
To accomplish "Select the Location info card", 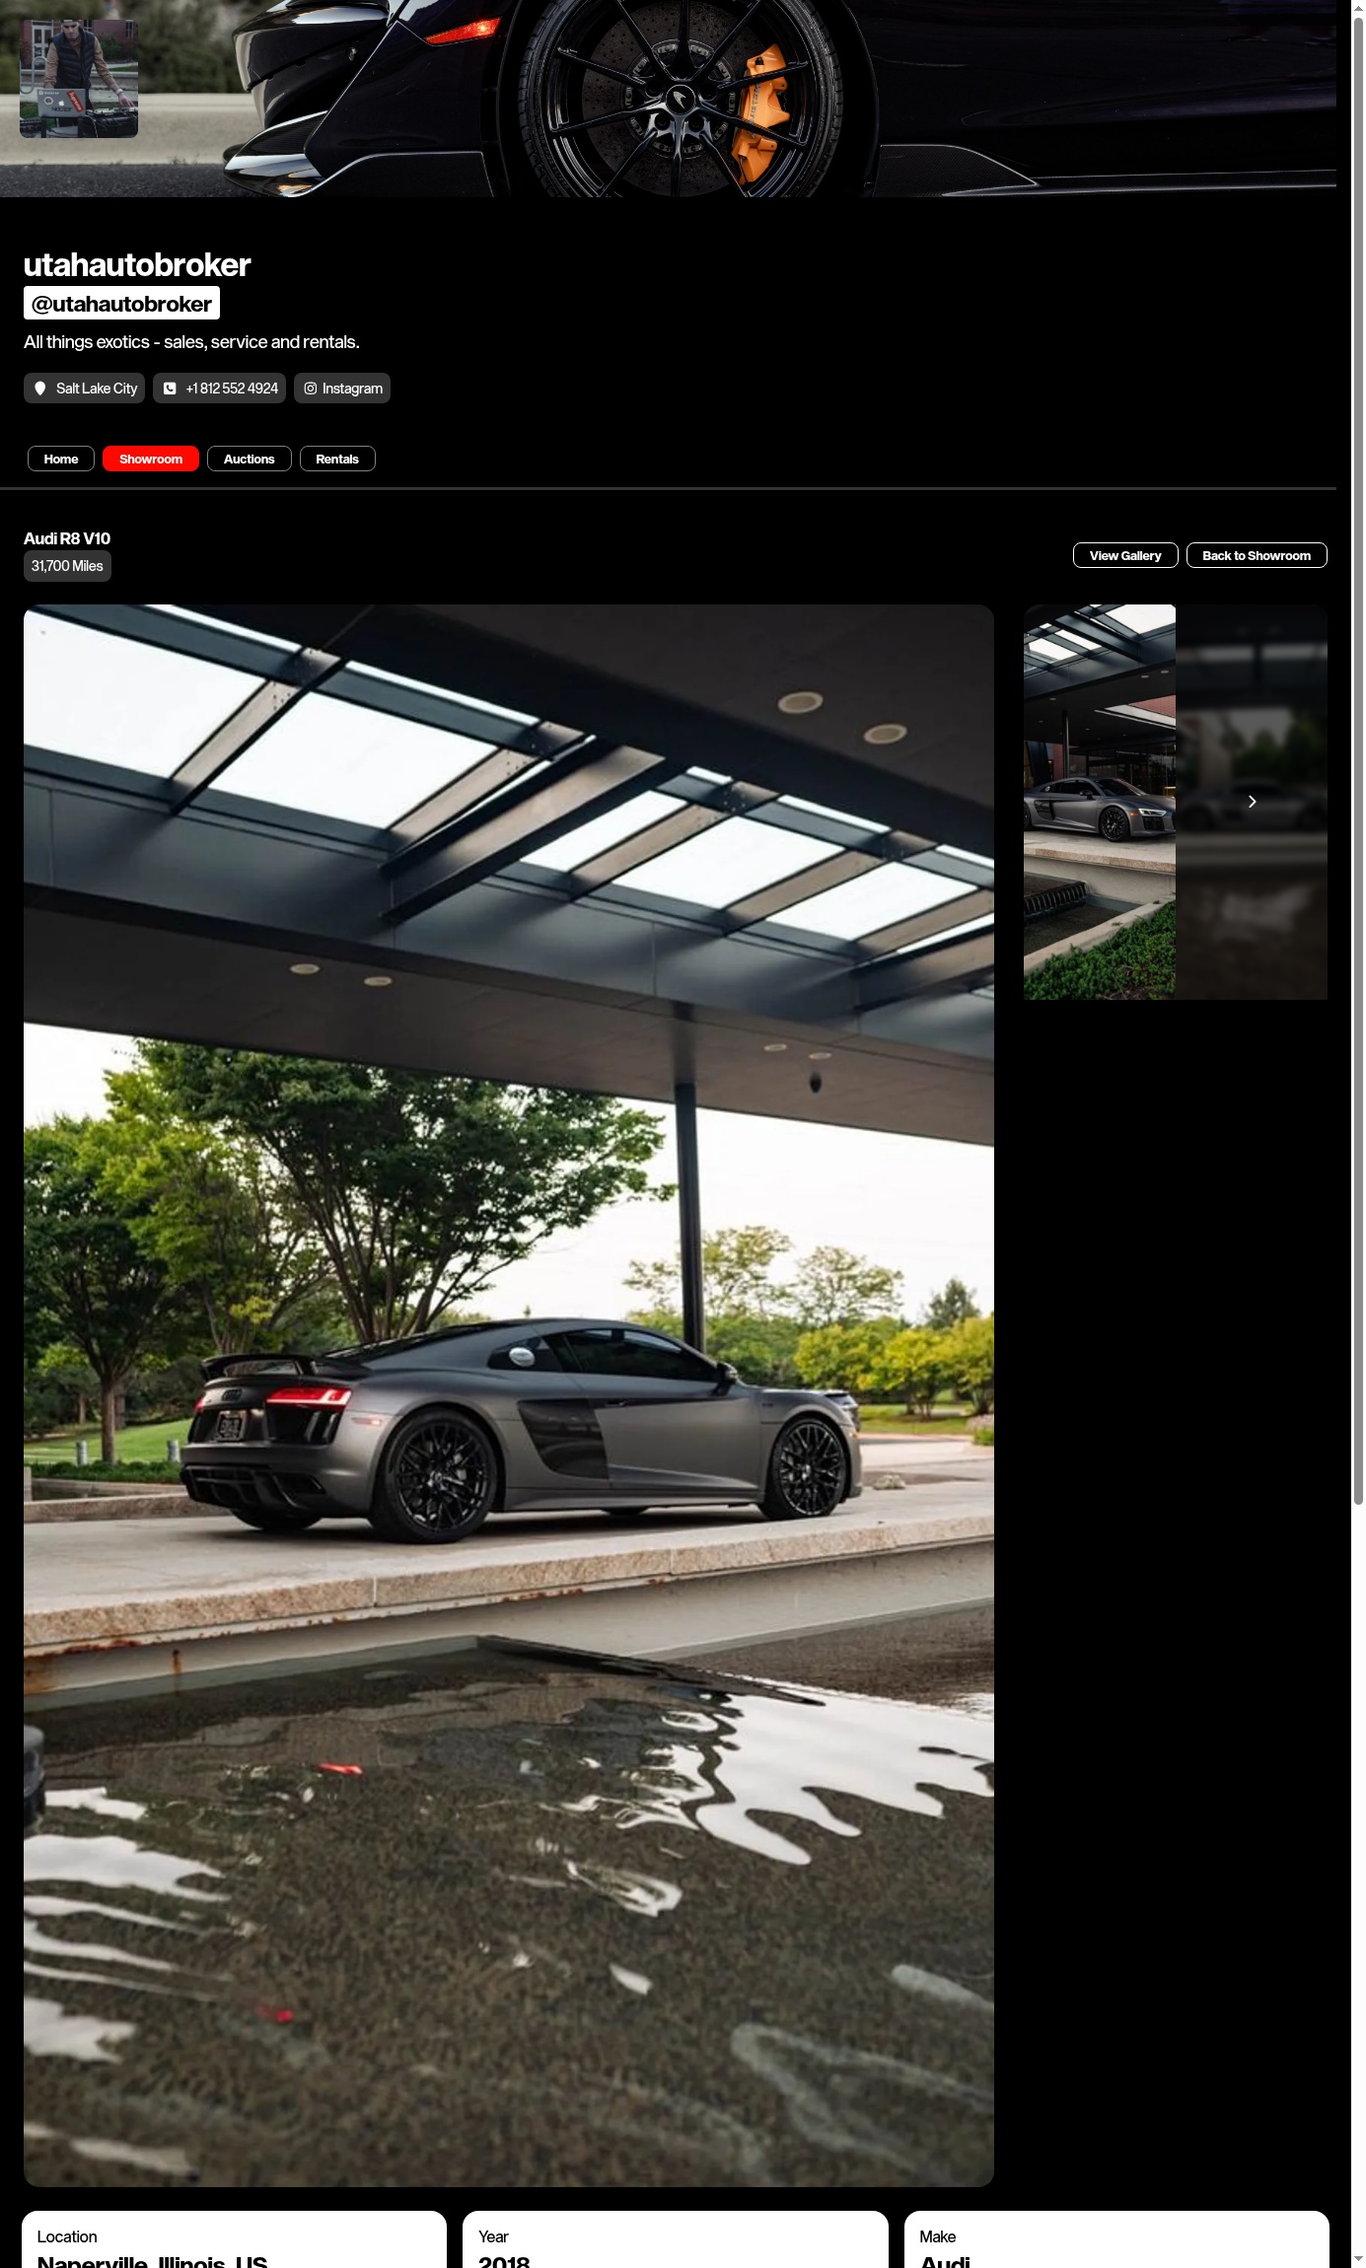I will [x=234, y=2240].
